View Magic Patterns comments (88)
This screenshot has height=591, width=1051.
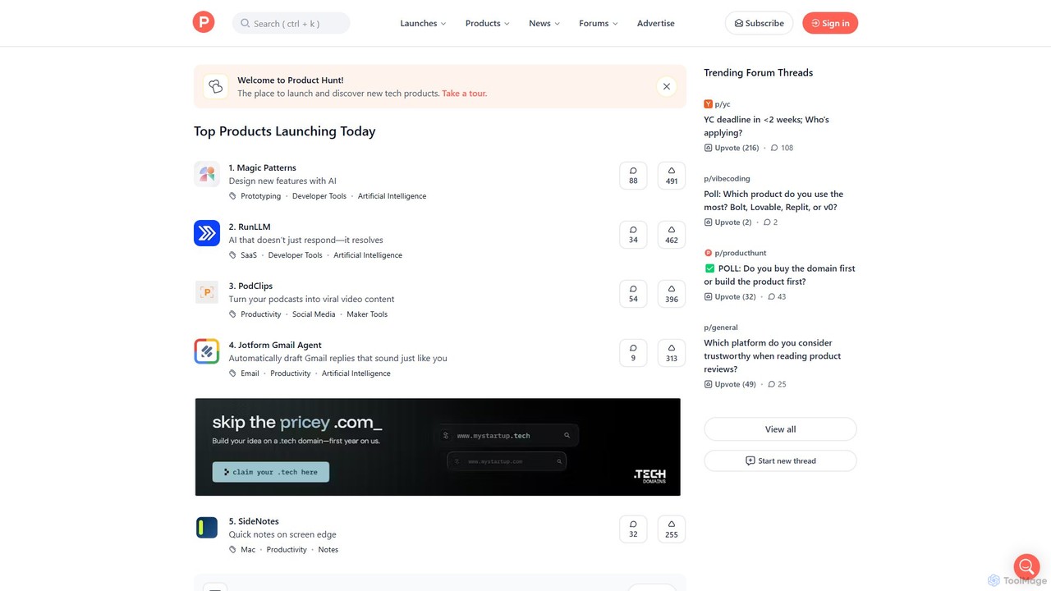point(633,176)
